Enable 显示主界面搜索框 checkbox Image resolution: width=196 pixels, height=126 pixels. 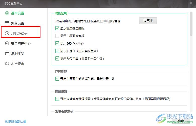[x=57, y=36]
